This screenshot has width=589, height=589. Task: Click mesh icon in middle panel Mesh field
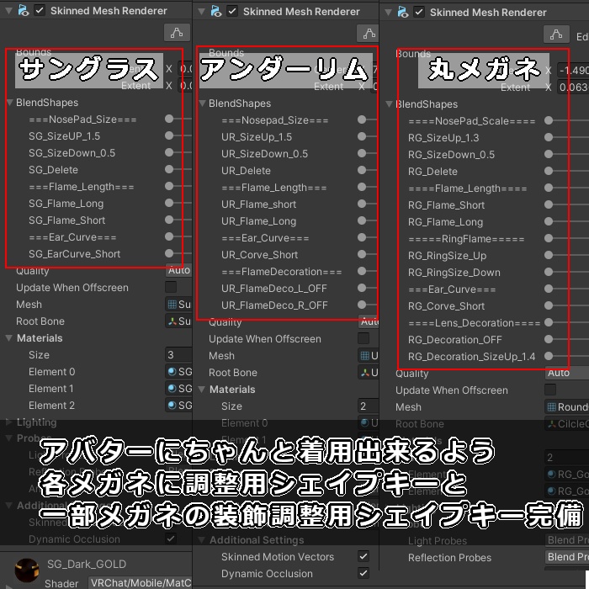(x=364, y=355)
